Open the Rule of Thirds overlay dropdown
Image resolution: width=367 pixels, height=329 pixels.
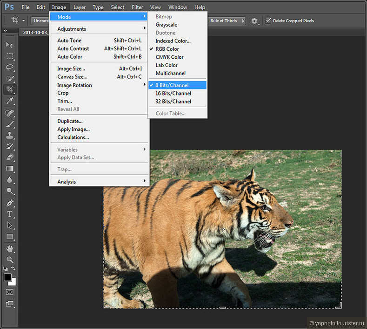pyautogui.click(x=227, y=21)
